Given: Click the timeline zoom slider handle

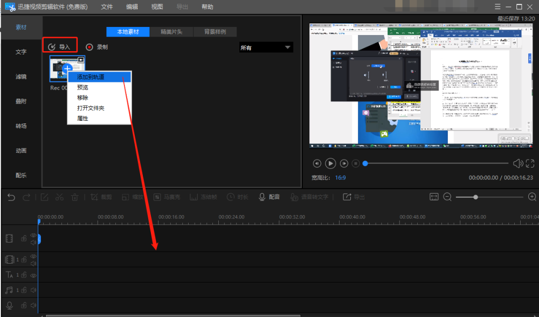Looking at the screenshot, I should [x=475, y=197].
